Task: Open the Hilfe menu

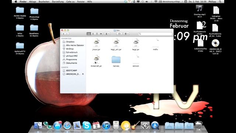Action: pyautogui.click(x=90, y=1)
